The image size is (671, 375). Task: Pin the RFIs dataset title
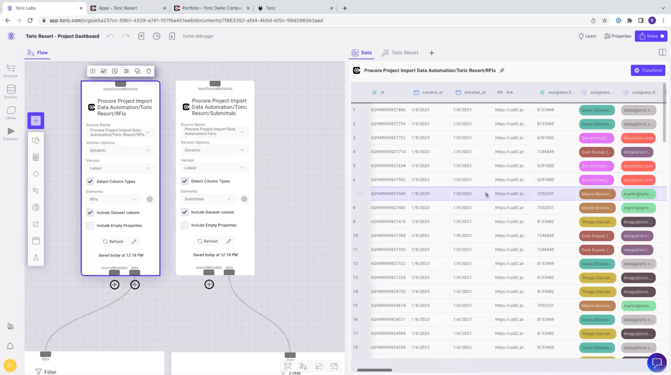502,70
